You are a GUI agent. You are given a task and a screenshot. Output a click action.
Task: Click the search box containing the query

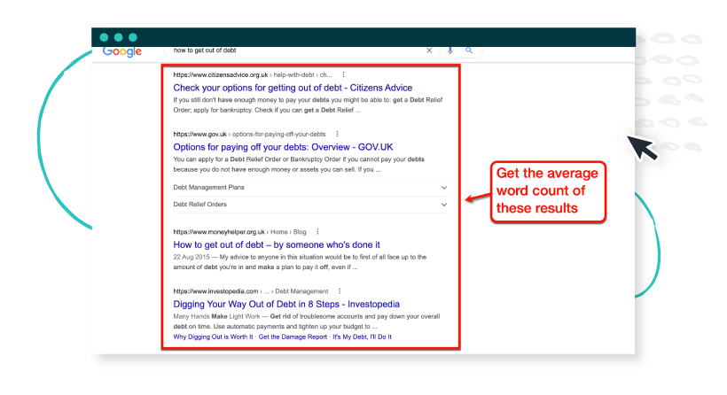[293, 50]
